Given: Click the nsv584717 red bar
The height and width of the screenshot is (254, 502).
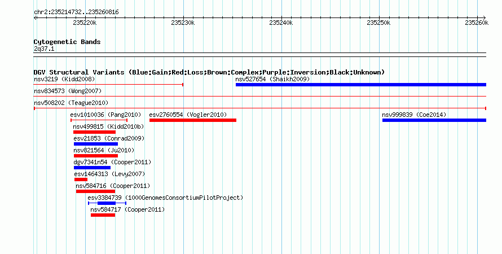Looking at the screenshot, I should [103, 215].
